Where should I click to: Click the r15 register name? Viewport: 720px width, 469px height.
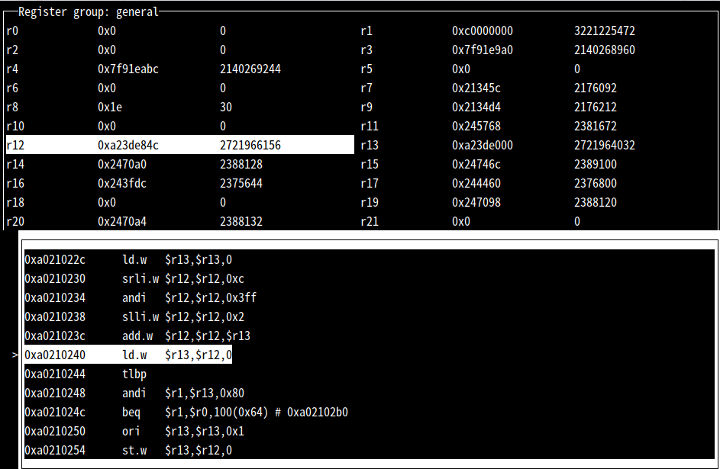pyautogui.click(x=370, y=165)
